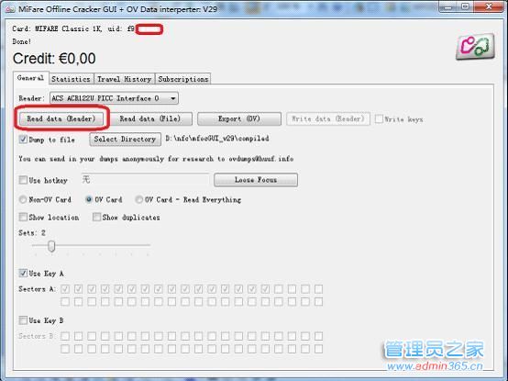Click the Read data (Reader) button

click(x=61, y=118)
